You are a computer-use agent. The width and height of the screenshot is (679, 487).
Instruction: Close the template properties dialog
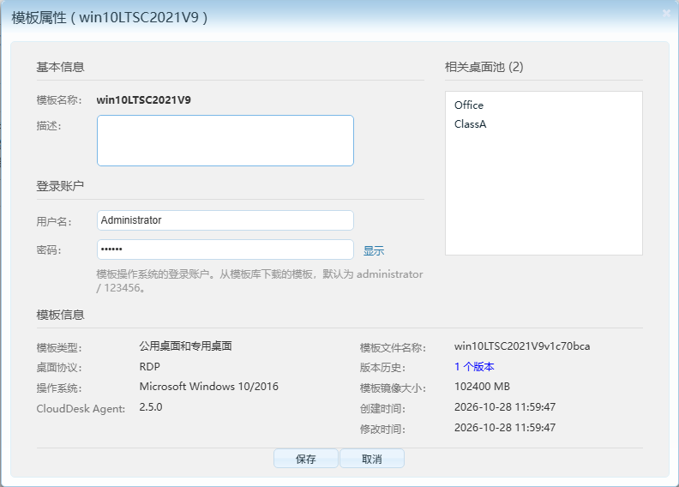(666, 14)
